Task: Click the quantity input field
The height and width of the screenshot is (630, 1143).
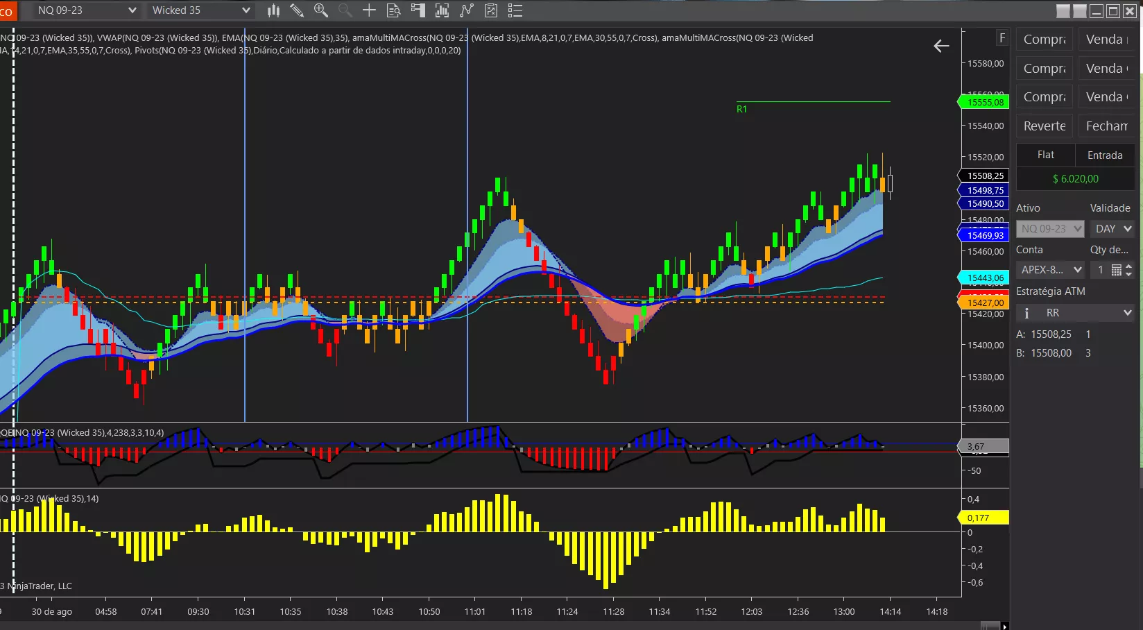Action: coord(1100,270)
